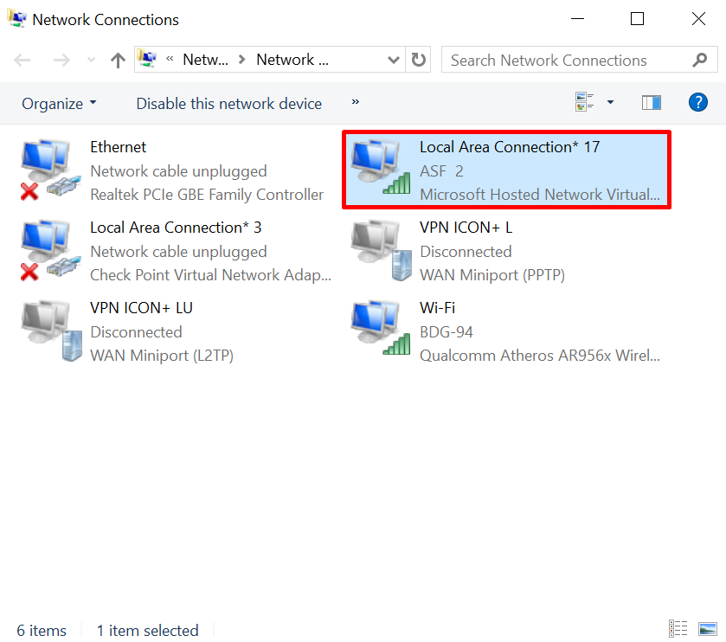Image resolution: width=726 pixels, height=642 pixels.
Task: Click the Network Connections folder icon in address bar
Action: point(147,60)
